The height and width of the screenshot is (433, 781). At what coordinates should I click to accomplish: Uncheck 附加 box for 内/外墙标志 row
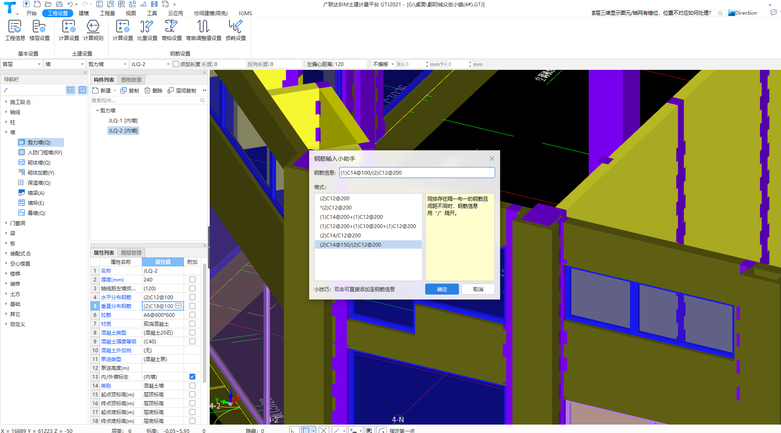192,377
